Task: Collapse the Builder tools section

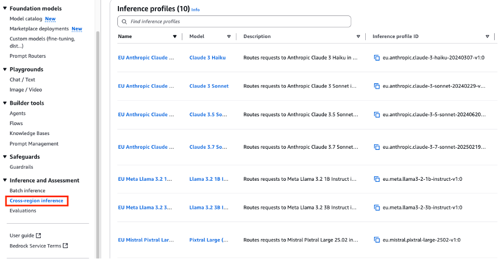Action: pyautogui.click(x=5, y=103)
